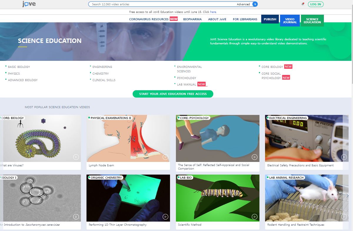This screenshot has height=231, width=353.
Task: Click the blue search magnifier button
Action: 255,4
